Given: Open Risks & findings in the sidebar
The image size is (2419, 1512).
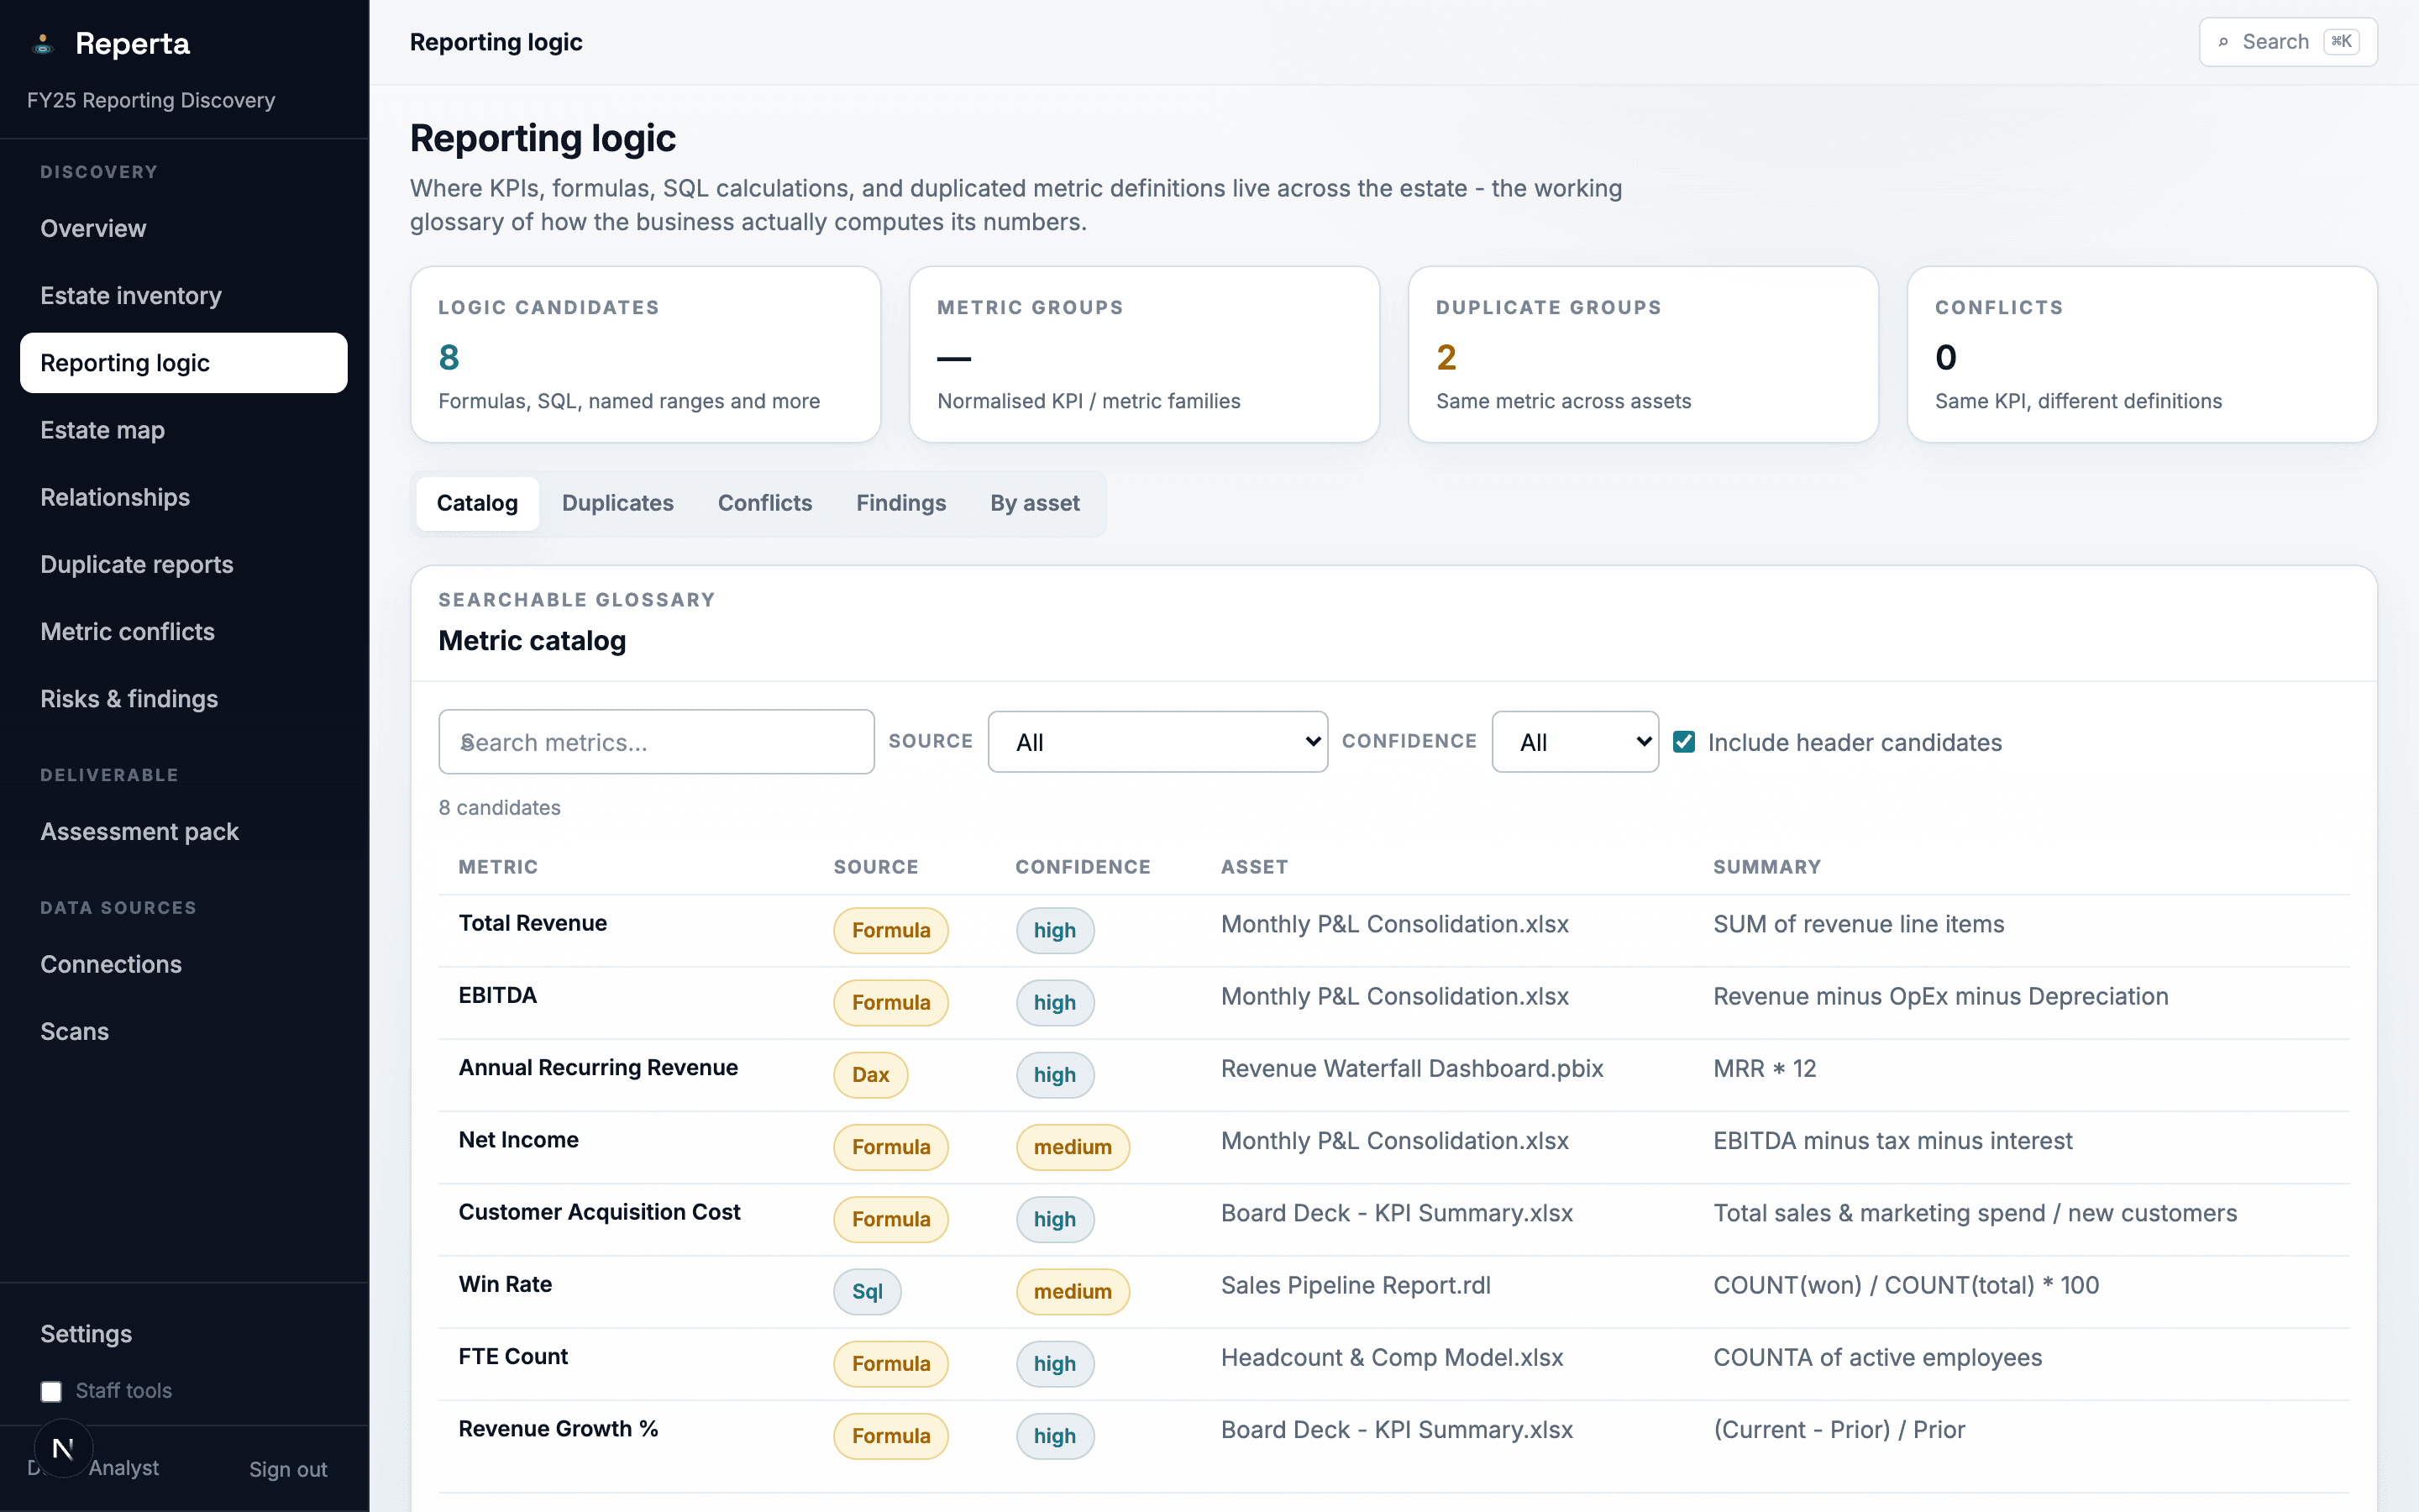Looking at the screenshot, I should point(184,699).
